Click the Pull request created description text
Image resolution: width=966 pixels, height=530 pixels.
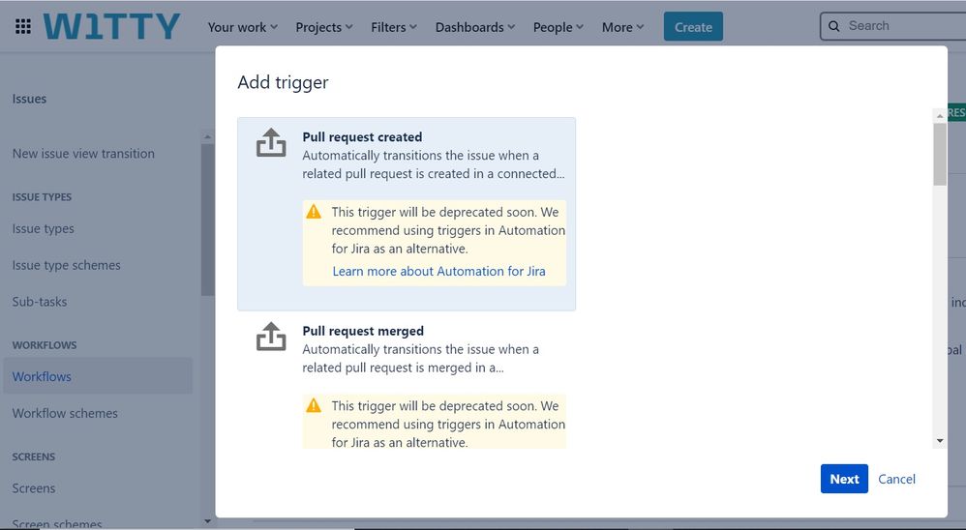click(433, 164)
